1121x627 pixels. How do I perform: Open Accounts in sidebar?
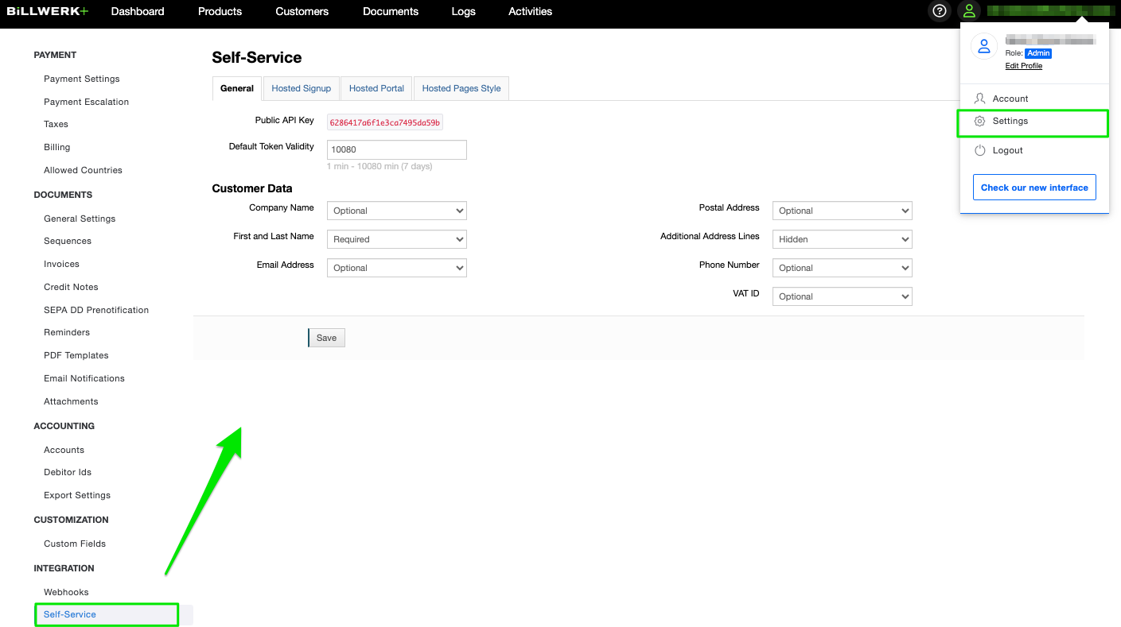[64, 450]
